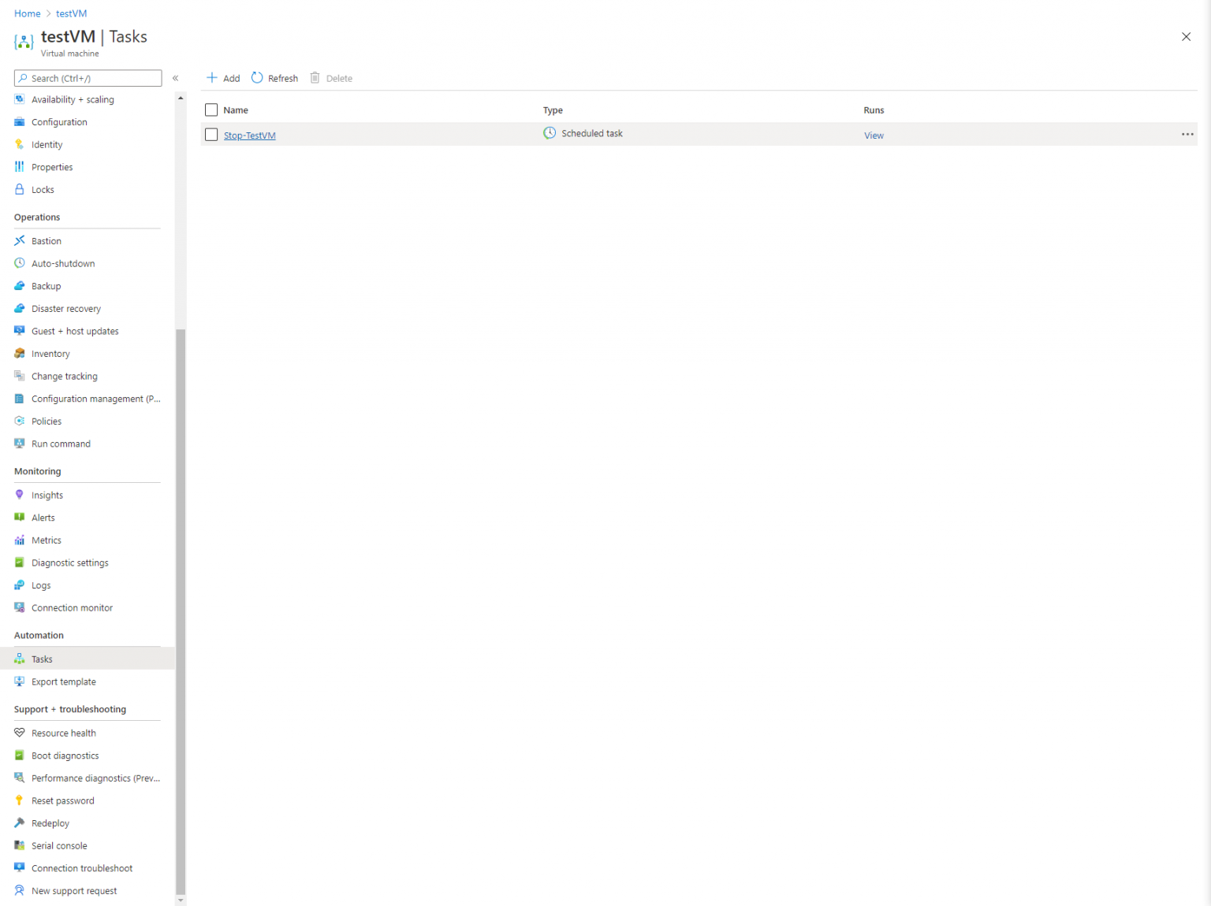Viewport: 1211px width, 906px height.
Task: Click the sidebar scroll-up arrow
Action: coord(181,98)
